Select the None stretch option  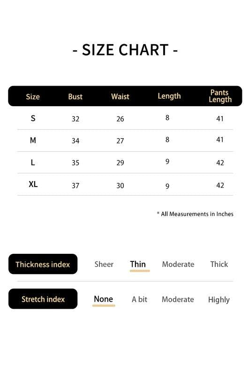pos(103,299)
